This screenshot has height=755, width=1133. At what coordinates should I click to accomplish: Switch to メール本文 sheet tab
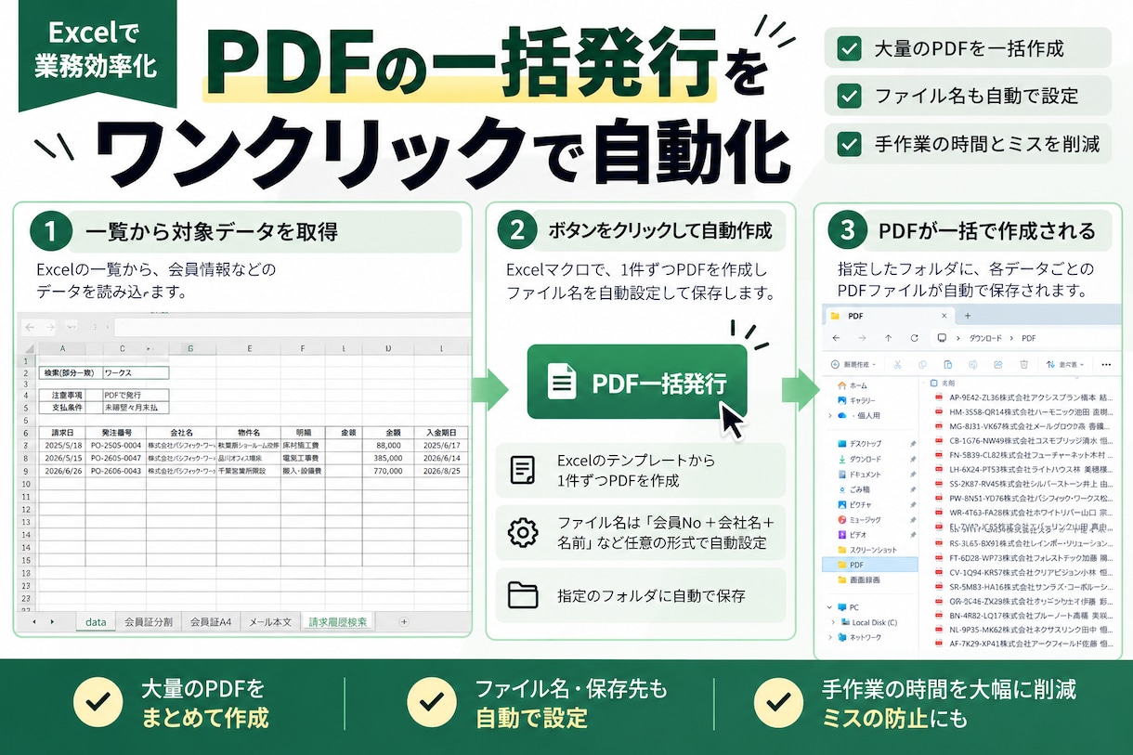pyautogui.click(x=270, y=622)
